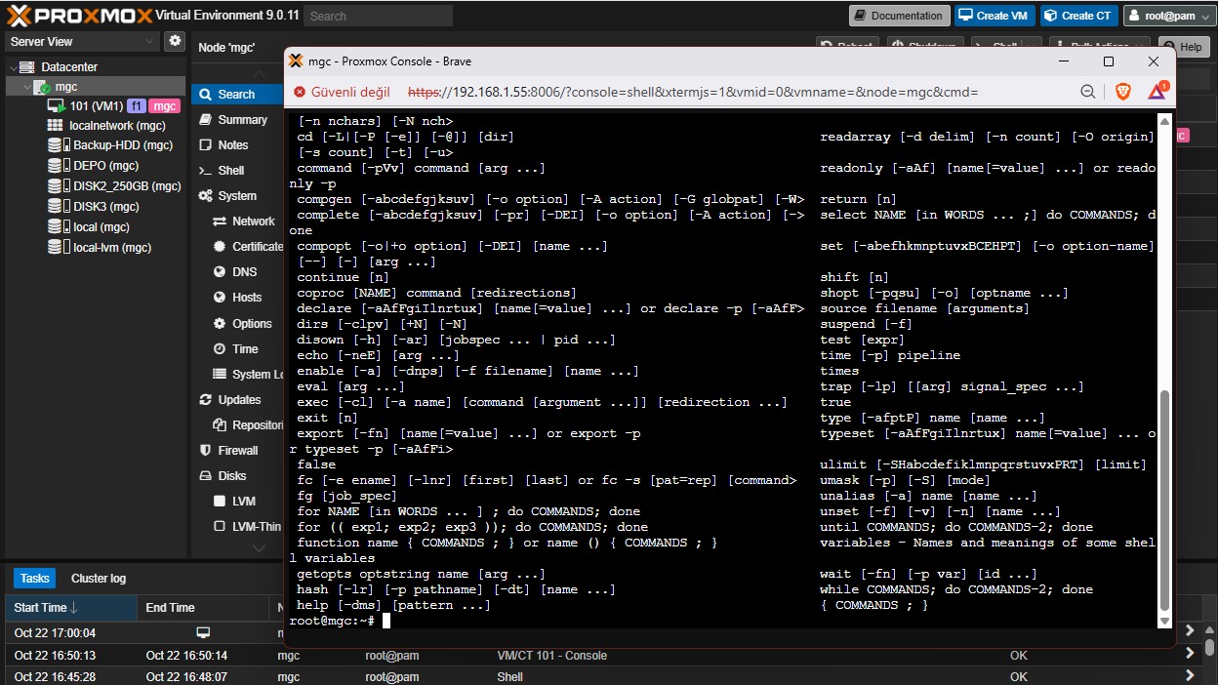Click the not-secure warning icon in console window
The width and height of the screenshot is (1218, 685).
pos(300,92)
